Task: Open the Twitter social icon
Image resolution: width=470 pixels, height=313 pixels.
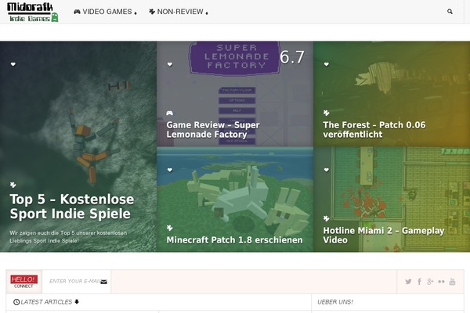Action: tap(408, 282)
